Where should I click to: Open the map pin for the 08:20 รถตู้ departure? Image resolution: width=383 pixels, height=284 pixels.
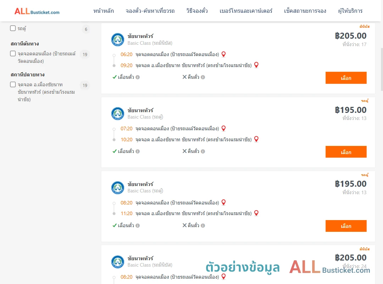tap(223, 203)
